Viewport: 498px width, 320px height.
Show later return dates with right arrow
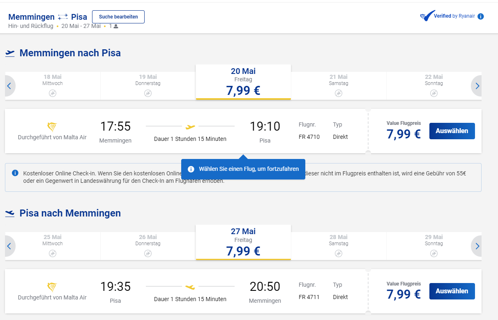pyautogui.click(x=477, y=246)
